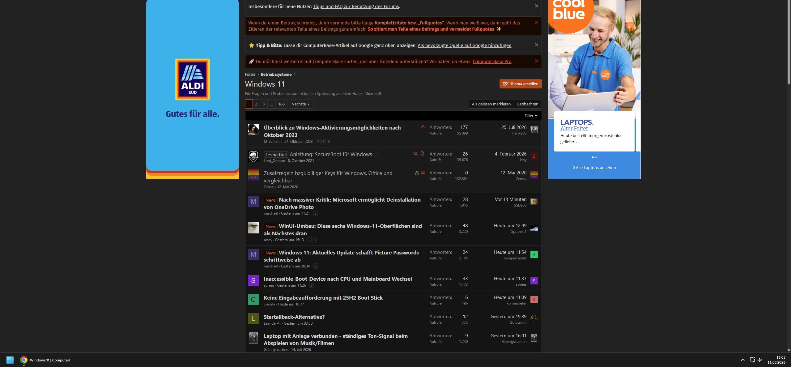
Task: Open bisy's small avatar in last-post column
Action: [534, 156]
